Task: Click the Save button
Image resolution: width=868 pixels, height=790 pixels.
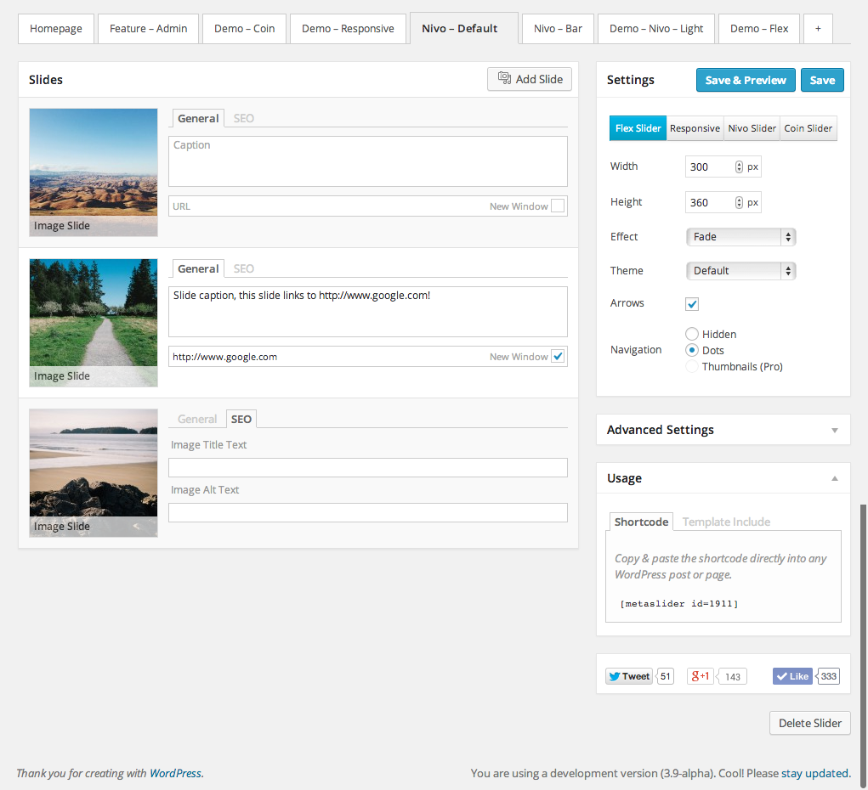Action: click(x=822, y=80)
